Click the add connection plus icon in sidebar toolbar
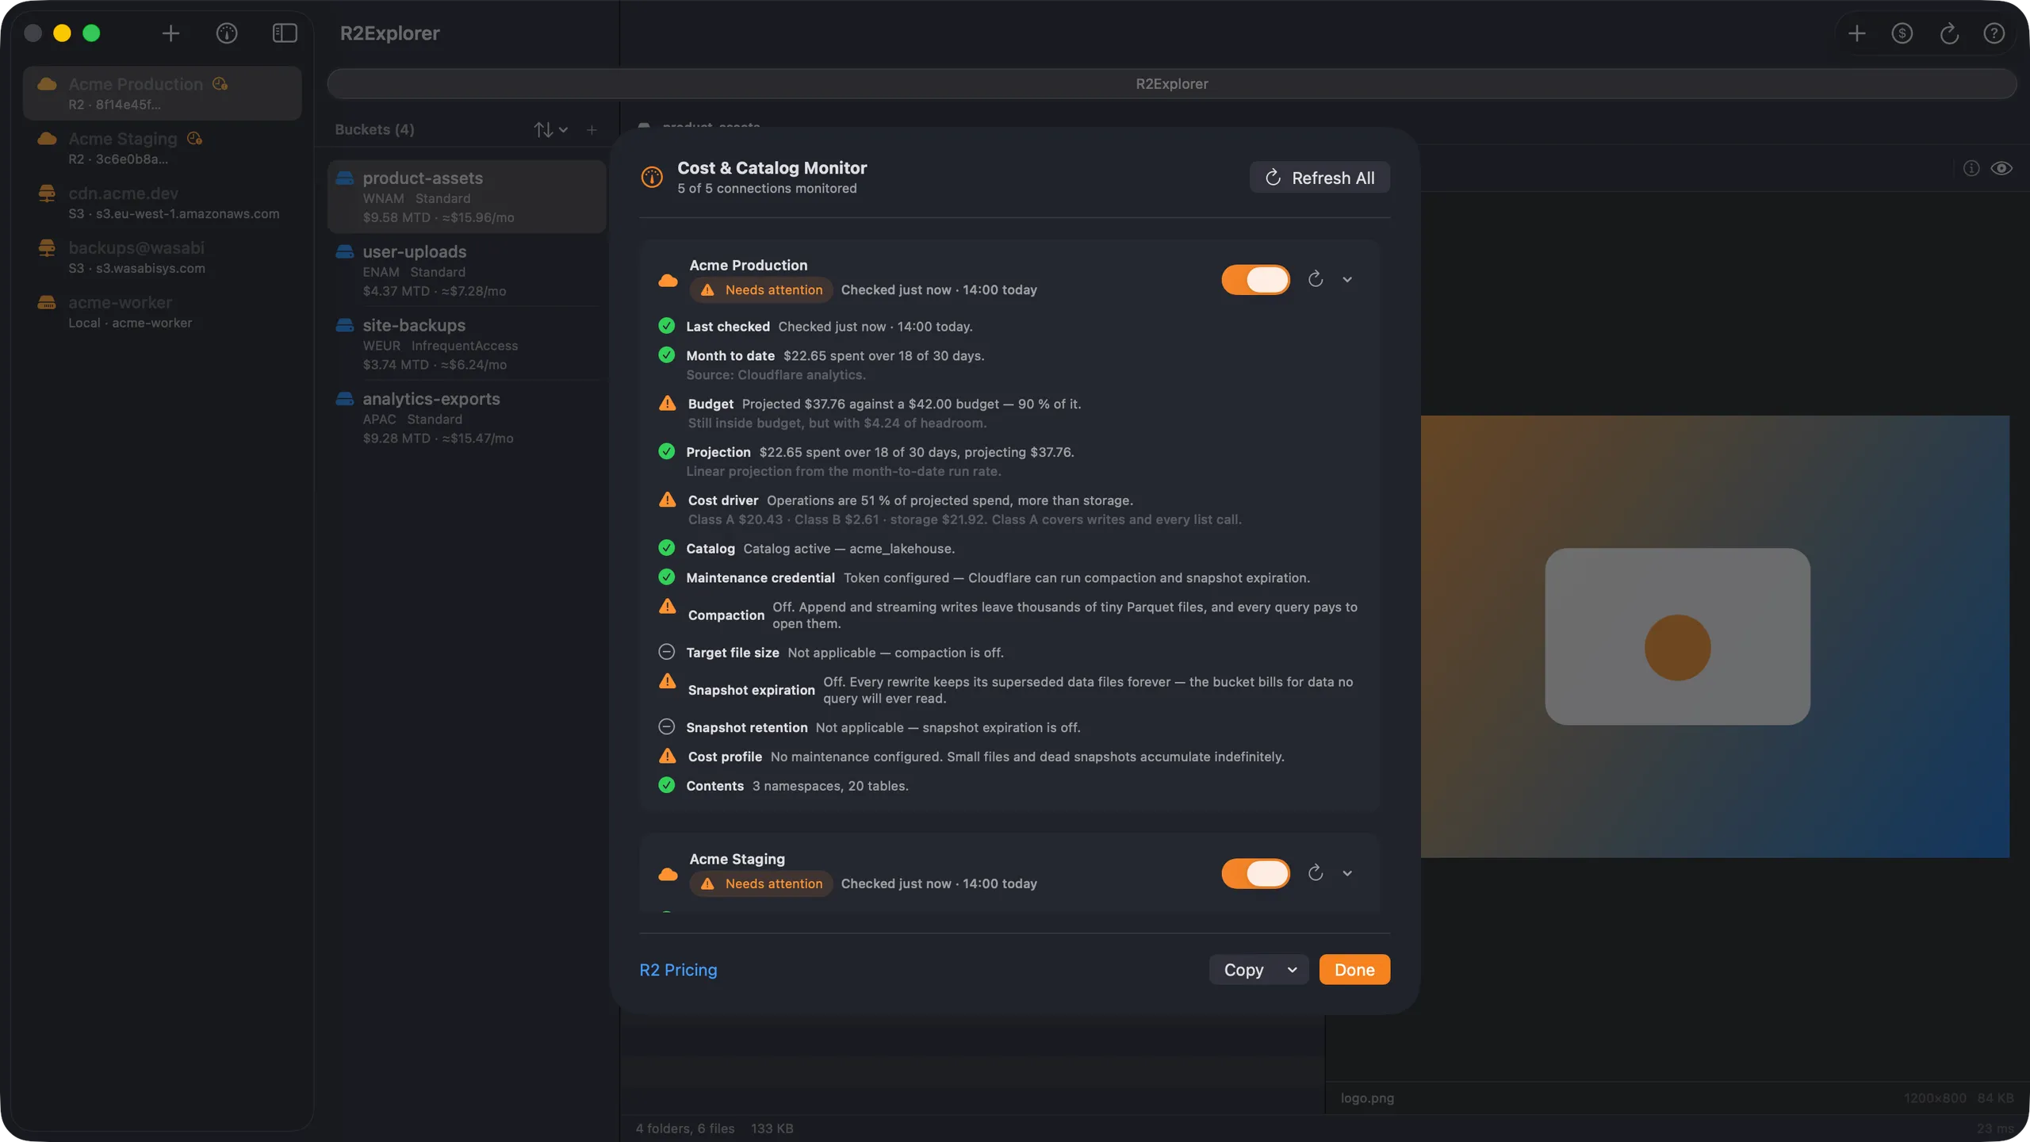Screen dimensions: 2030x1142 [x=170, y=33]
